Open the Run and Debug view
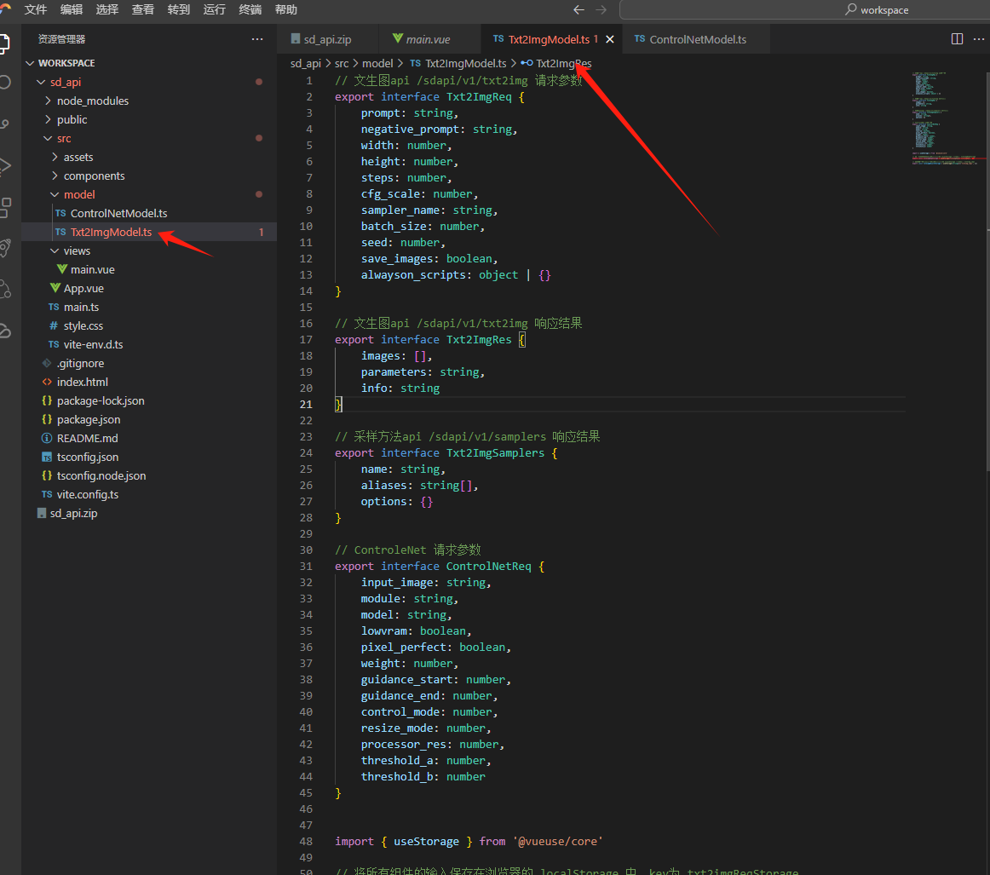This screenshot has width=990, height=875. tap(5, 165)
